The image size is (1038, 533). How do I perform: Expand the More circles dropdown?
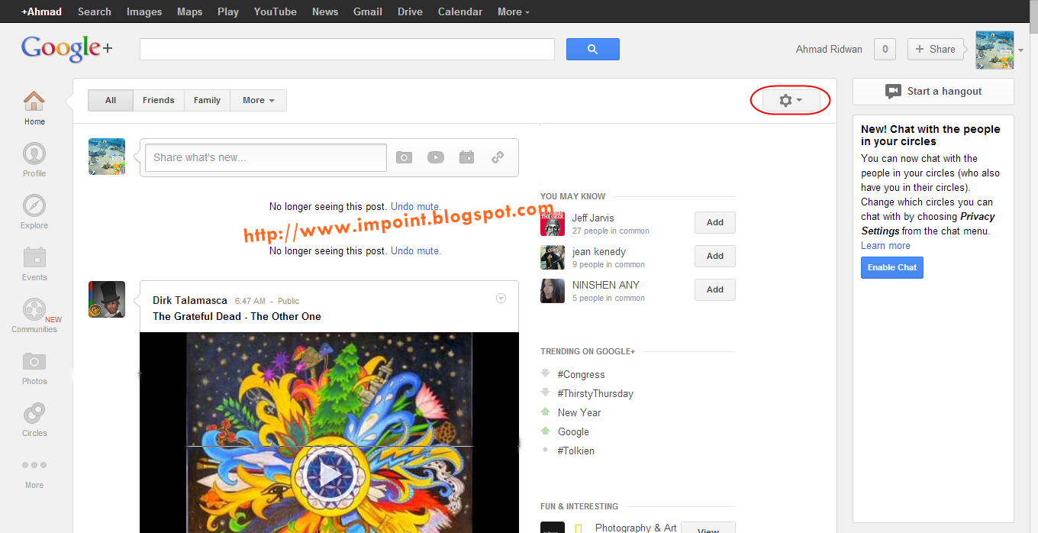tap(259, 100)
